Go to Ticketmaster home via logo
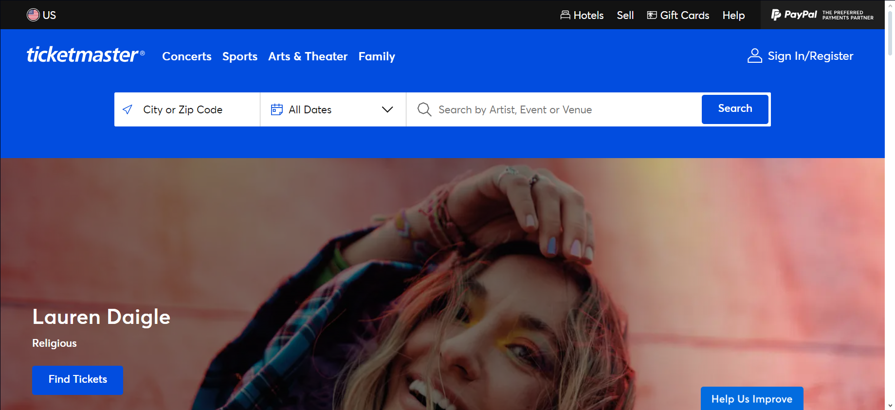 pos(86,55)
